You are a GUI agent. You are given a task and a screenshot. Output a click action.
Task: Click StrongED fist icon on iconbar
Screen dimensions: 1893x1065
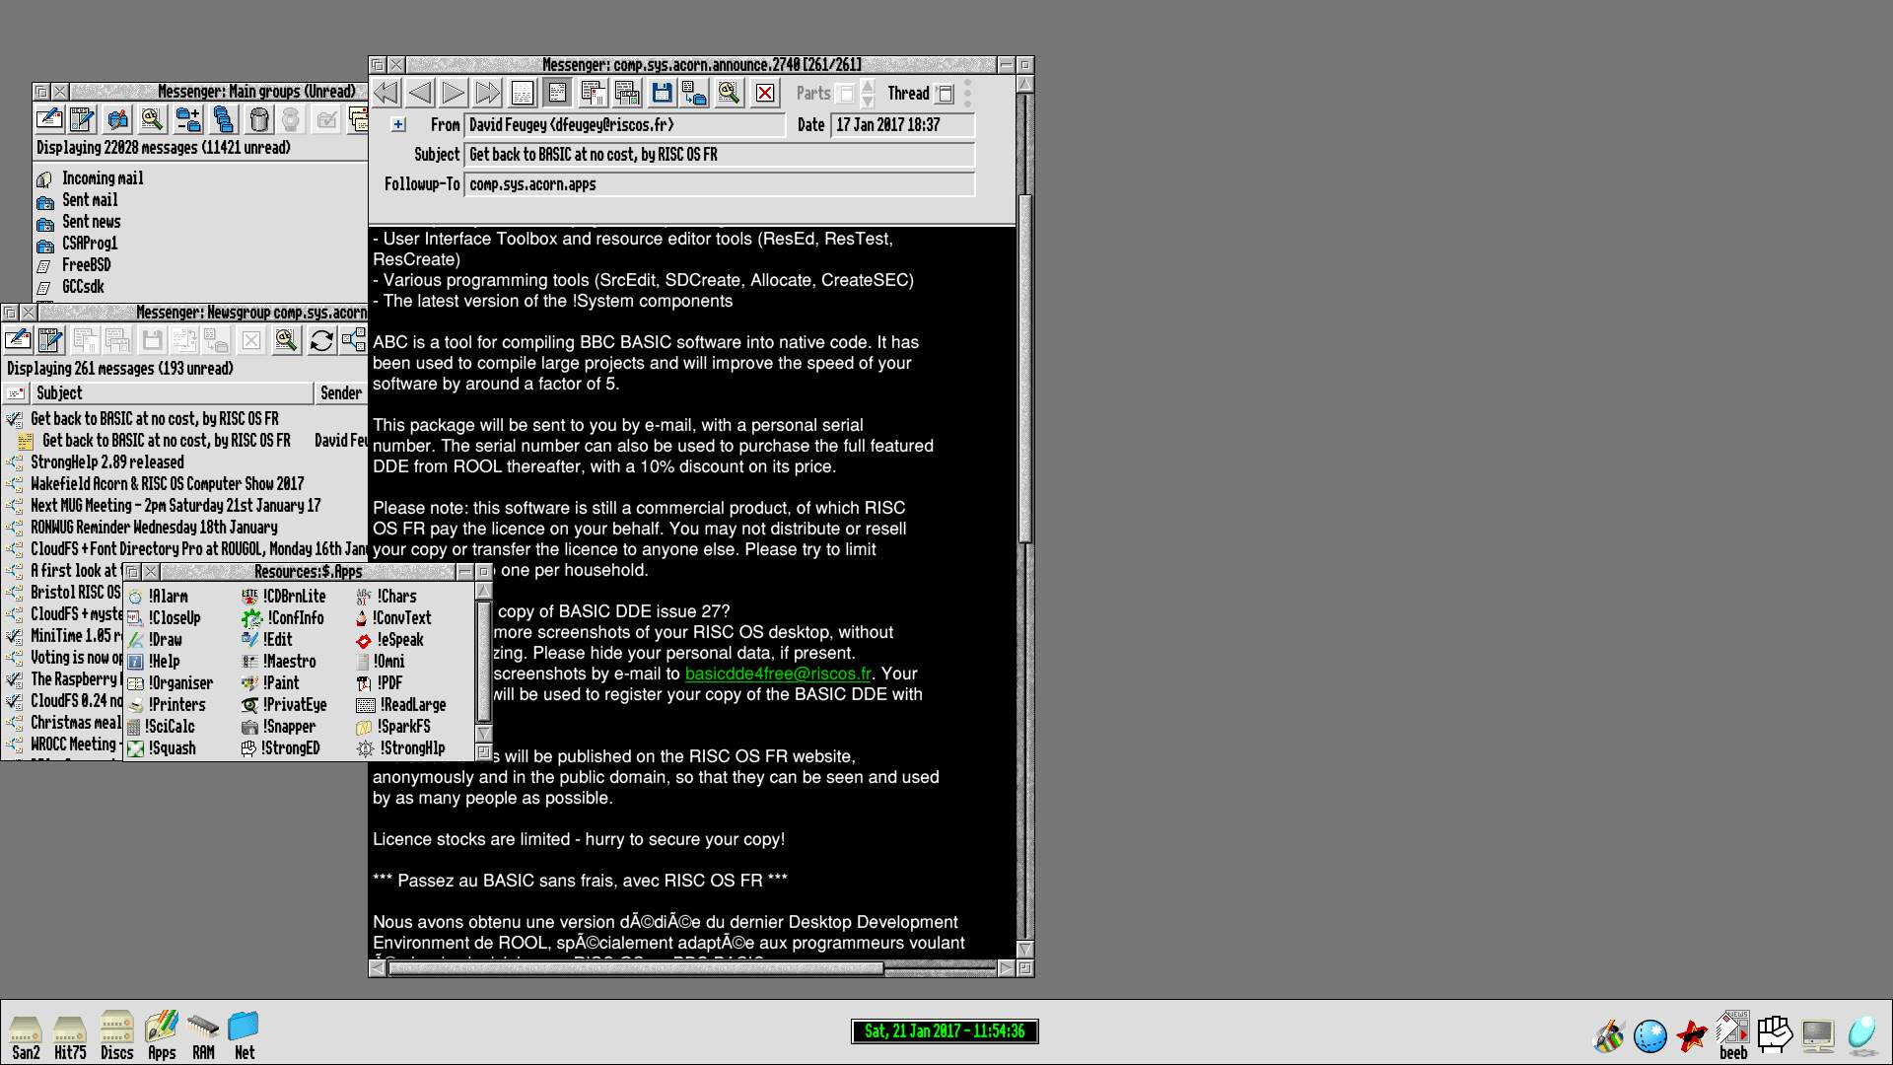[1775, 1032]
